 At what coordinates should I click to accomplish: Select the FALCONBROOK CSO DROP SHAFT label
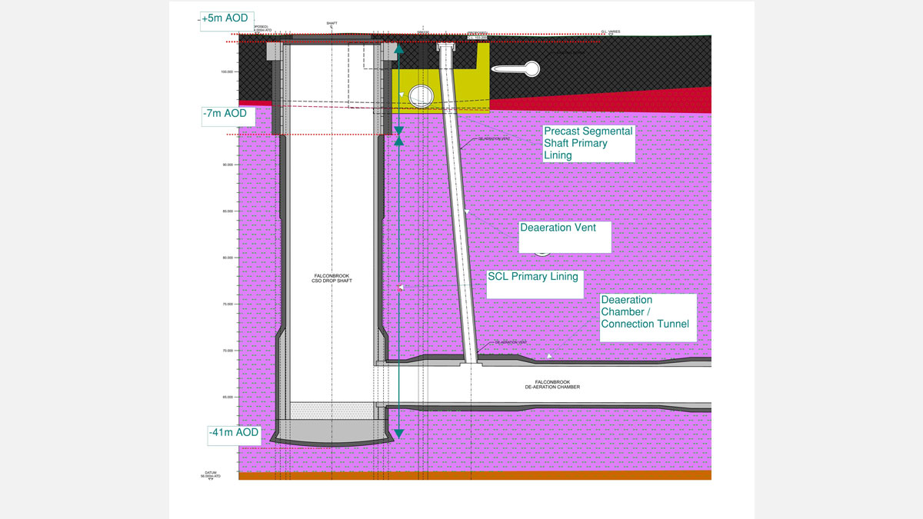coord(333,278)
